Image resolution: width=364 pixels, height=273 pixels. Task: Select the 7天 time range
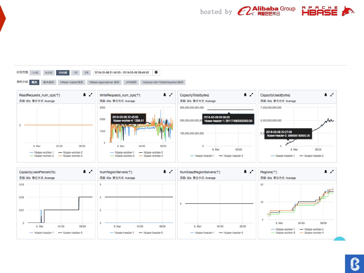tap(86, 73)
